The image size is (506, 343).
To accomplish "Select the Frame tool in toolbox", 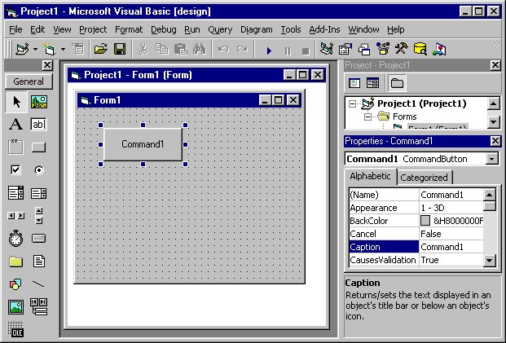I will click(x=15, y=147).
